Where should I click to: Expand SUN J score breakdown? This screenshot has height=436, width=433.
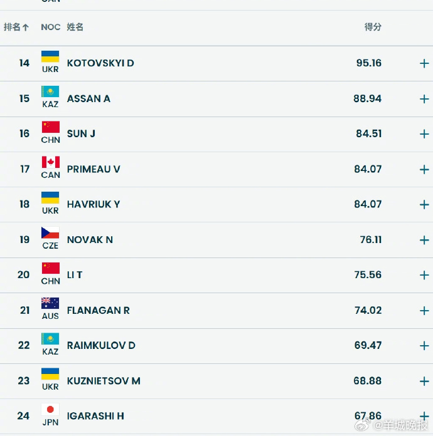pos(424,134)
